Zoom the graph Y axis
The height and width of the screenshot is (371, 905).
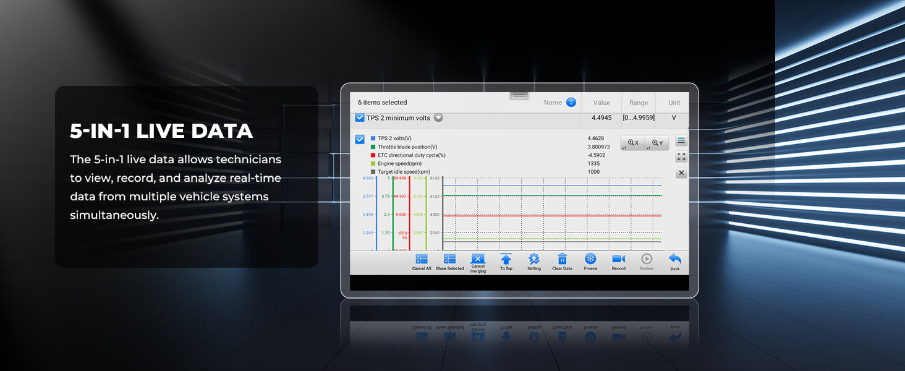[x=657, y=143]
